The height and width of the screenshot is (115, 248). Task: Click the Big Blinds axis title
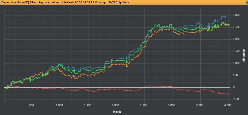(244, 55)
